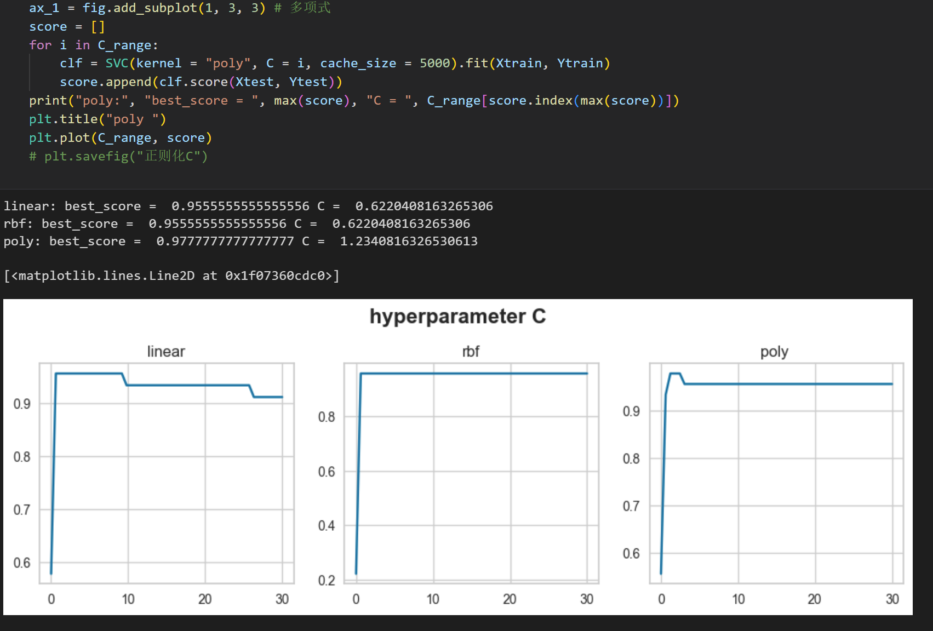This screenshot has width=933, height=631.
Task: Click the 'poly: best_score' output line
Action: point(241,241)
